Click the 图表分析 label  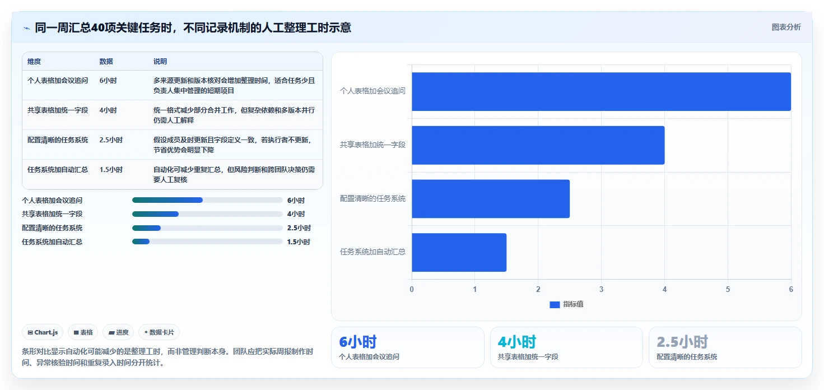click(x=786, y=27)
